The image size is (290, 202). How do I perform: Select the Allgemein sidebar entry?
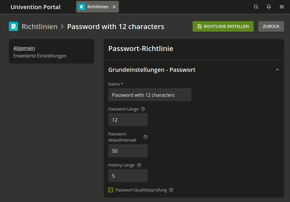(x=24, y=48)
